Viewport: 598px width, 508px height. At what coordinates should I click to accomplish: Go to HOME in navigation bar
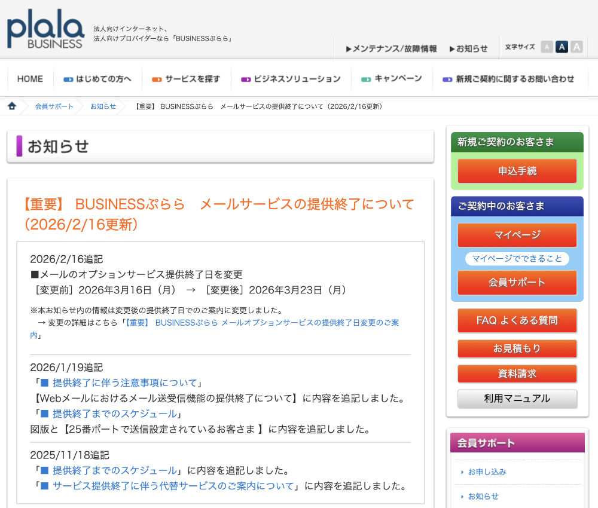click(30, 79)
